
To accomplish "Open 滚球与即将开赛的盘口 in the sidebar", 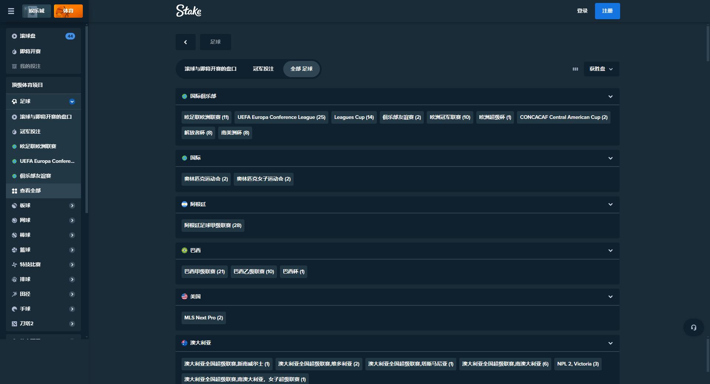I will click(44, 117).
